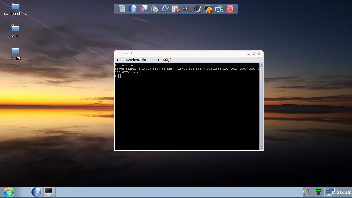
Task: Click the lxterminal title bar text
Action: pyautogui.click(x=124, y=53)
